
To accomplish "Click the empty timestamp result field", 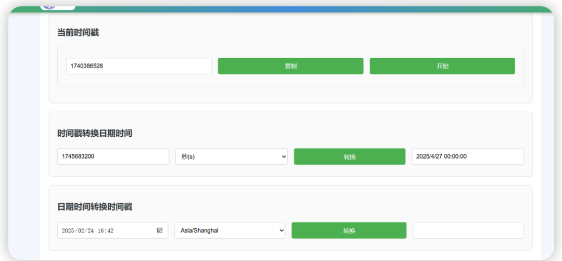I will (x=468, y=230).
